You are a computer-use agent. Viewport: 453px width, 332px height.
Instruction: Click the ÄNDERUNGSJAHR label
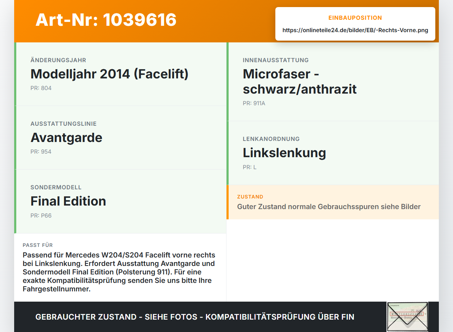(58, 60)
